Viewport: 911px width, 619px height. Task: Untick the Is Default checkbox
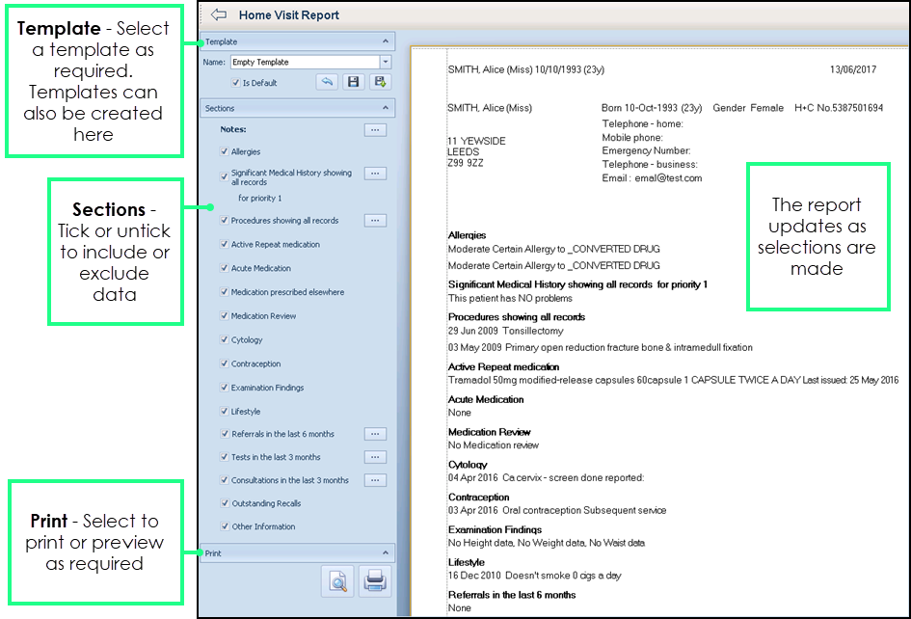(236, 83)
